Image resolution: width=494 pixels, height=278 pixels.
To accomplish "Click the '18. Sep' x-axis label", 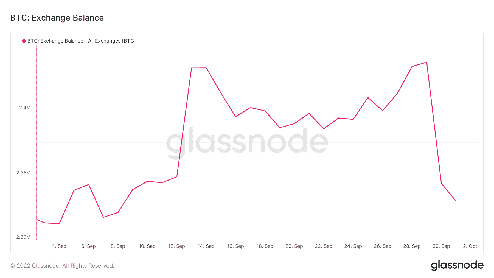I will 265,246.
